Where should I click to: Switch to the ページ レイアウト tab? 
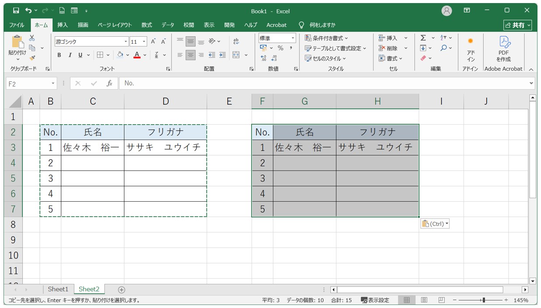pyautogui.click(x=115, y=25)
